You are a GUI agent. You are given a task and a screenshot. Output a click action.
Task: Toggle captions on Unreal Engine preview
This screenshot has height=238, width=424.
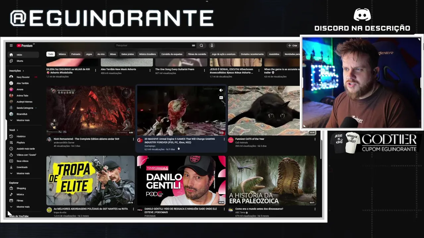tap(221, 98)
